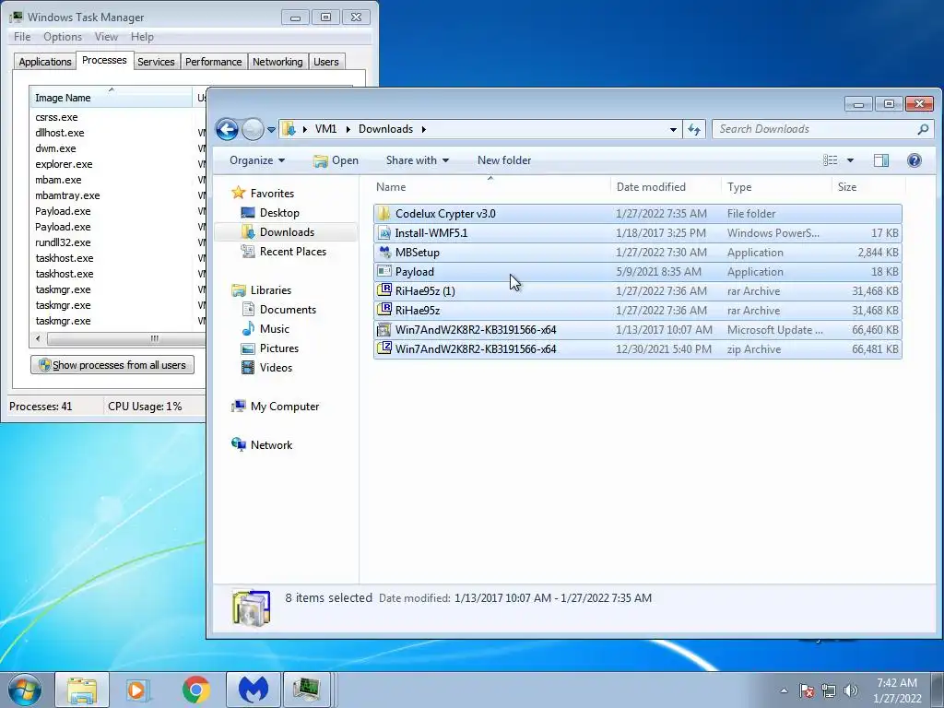Select explorer.exe in process list
The image size is (944, 708).
[x=64, y=164]
